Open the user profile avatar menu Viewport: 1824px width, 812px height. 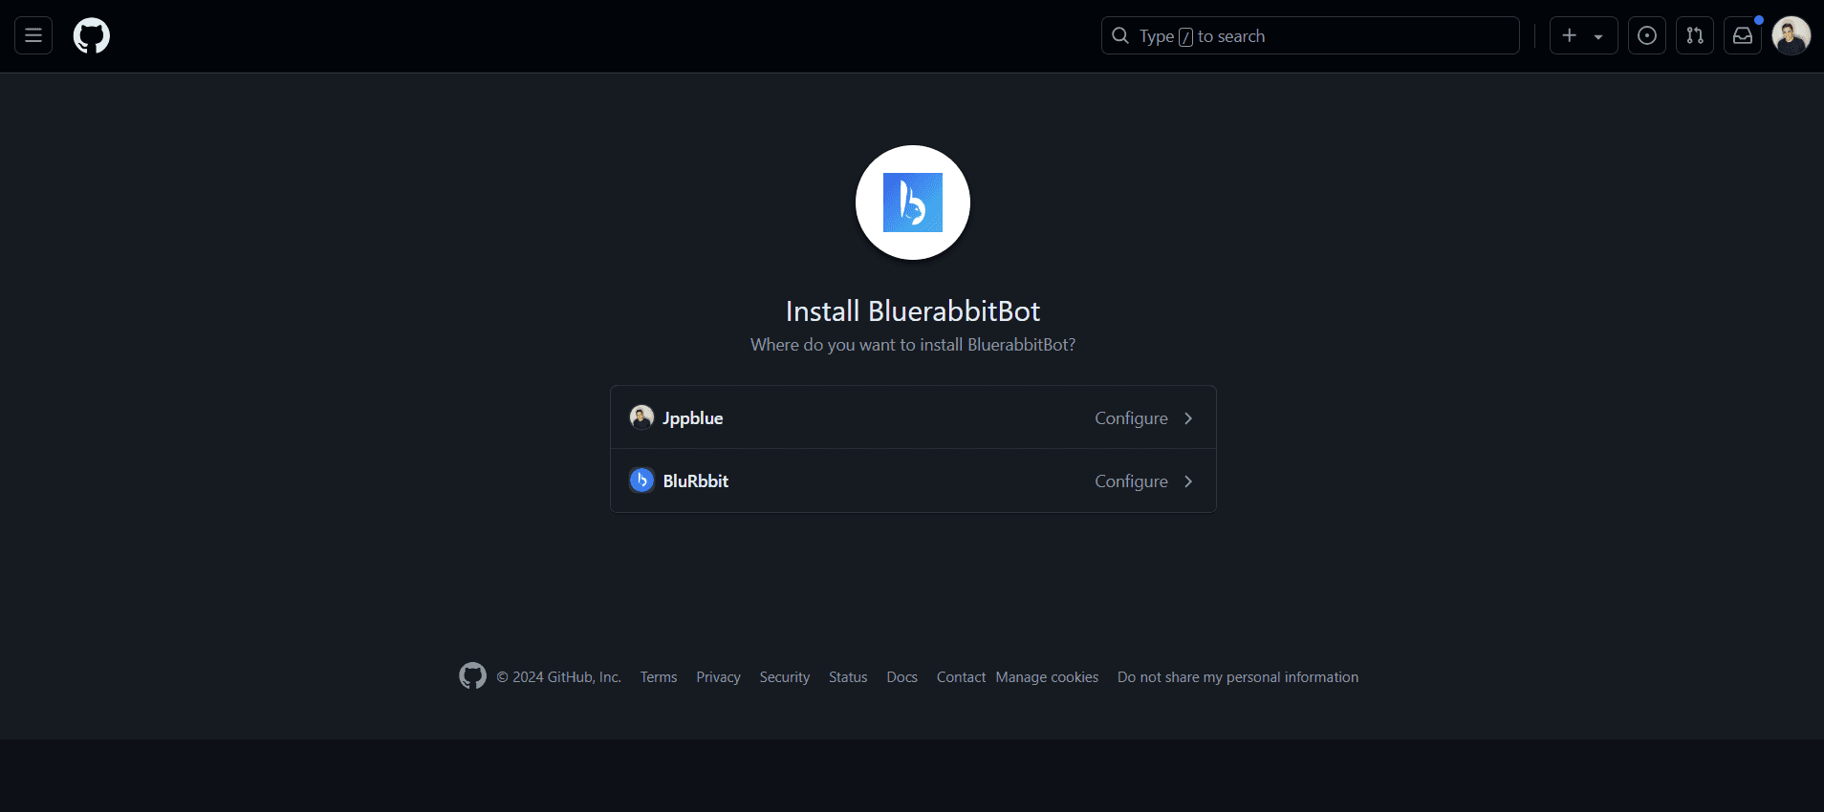click(1791, 36)
